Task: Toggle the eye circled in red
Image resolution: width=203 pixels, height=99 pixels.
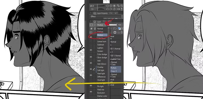Action: pyautogui.click(x=91, y=37)
